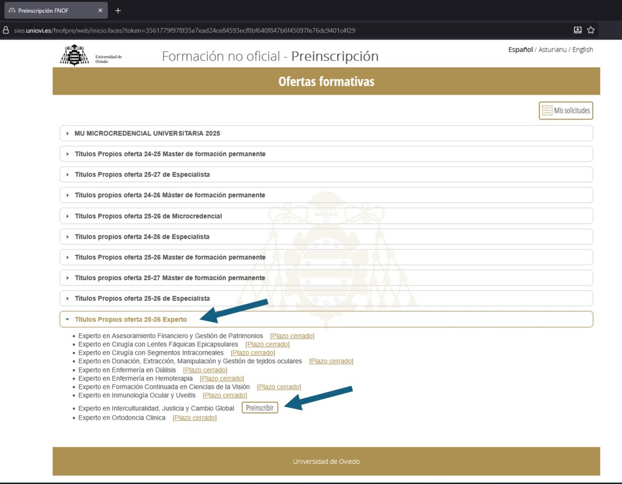Click the site security lock icon
Screen dimensions: 622x484
[x=6, y=30]
